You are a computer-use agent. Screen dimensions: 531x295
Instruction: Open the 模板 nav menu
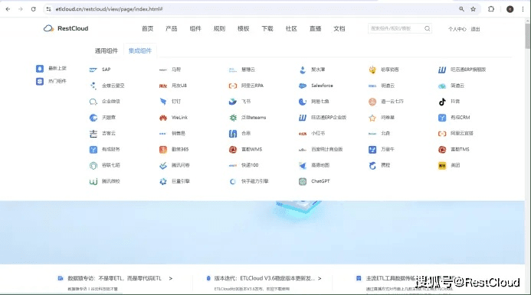pyautogui.click(x=243, y=29)
